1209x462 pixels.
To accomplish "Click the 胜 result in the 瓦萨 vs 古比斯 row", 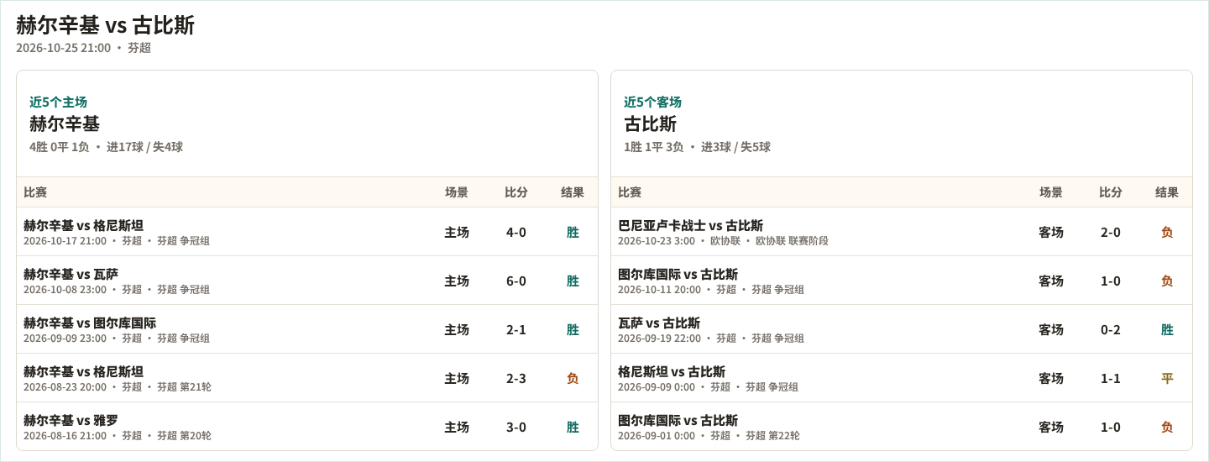I will tap(1167, 329).
